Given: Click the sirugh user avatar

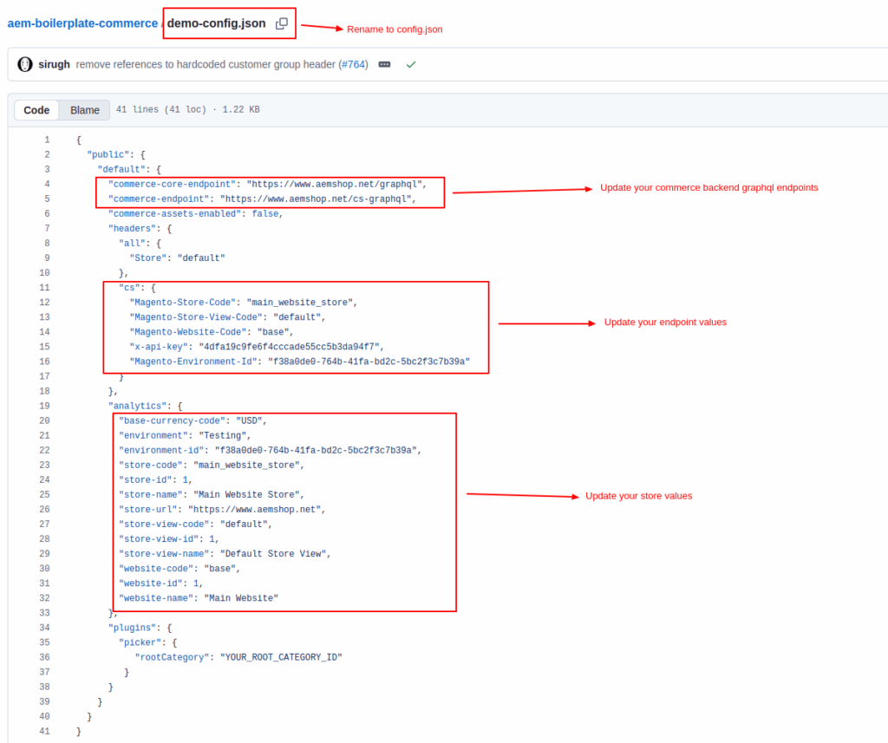Looking at the screenshot, I should coord(24,64).
